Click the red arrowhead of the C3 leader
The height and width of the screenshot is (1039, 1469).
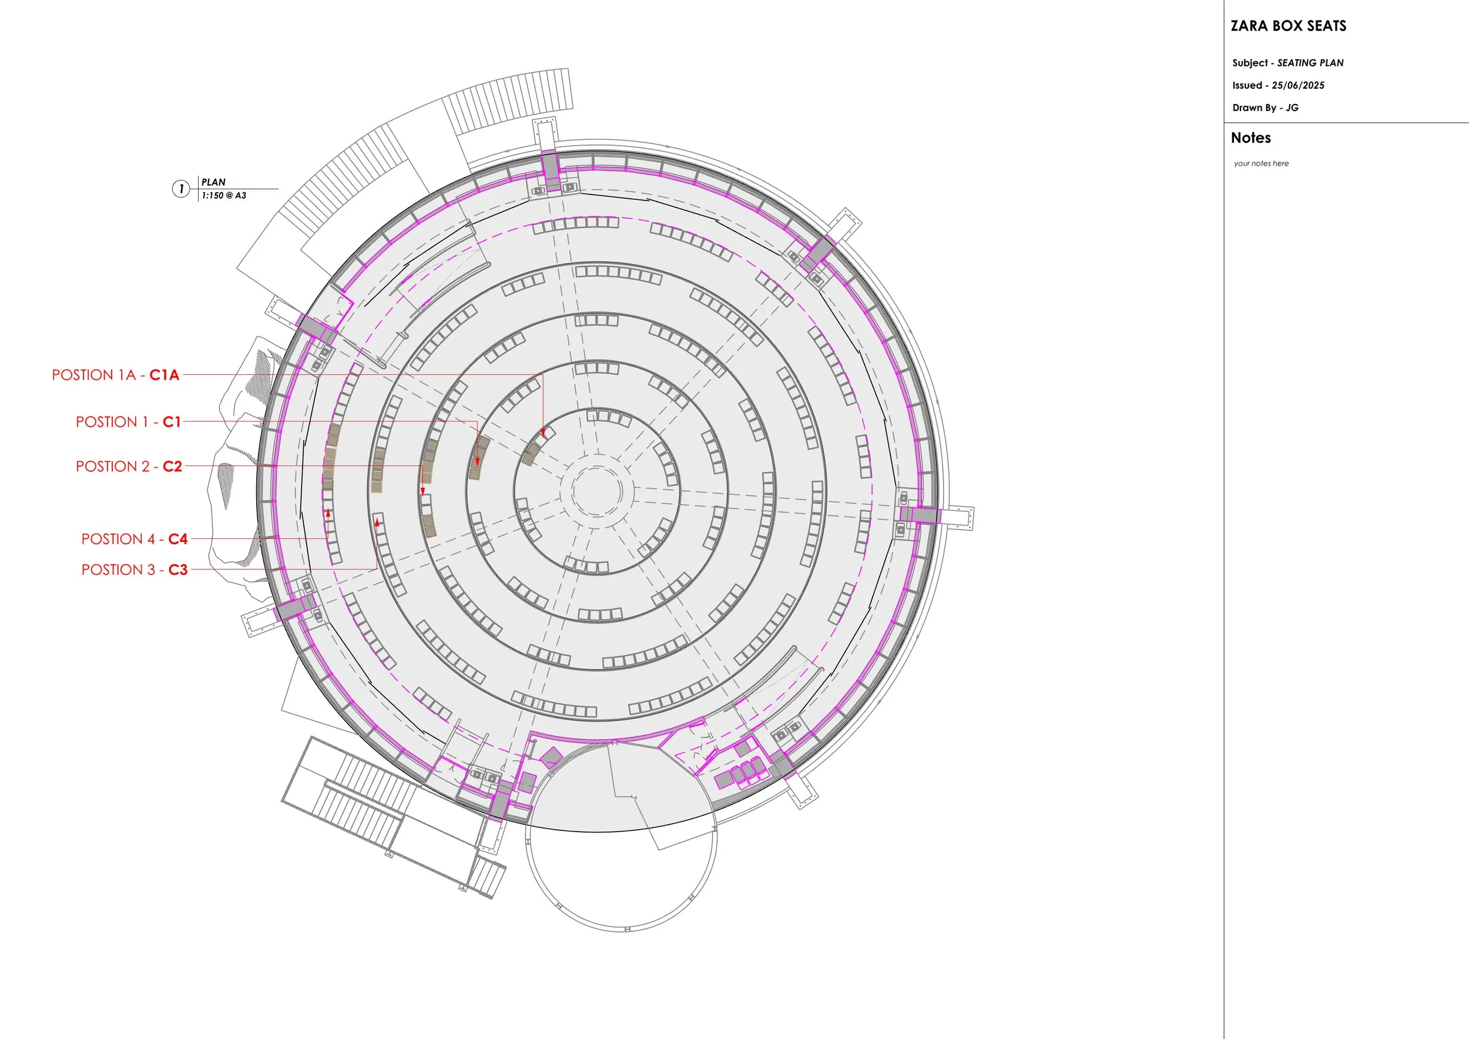point(377,522)
